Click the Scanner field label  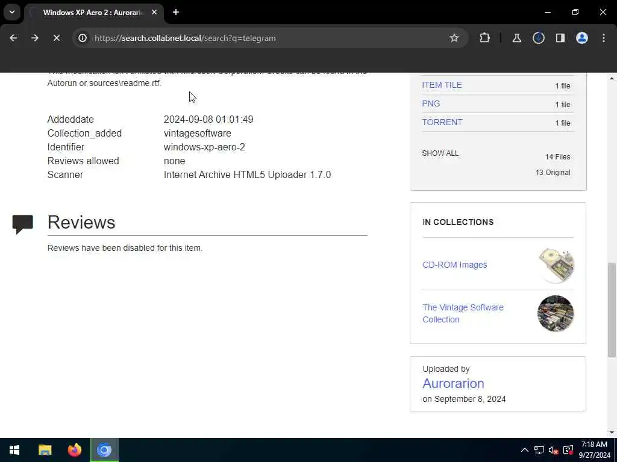pyautogui.click(x=65, y=175)
